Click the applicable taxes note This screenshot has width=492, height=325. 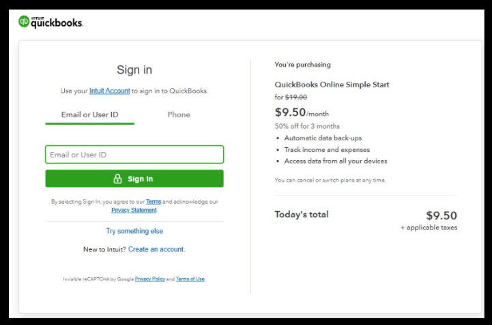pyautogui.click(x=429, y=228)
